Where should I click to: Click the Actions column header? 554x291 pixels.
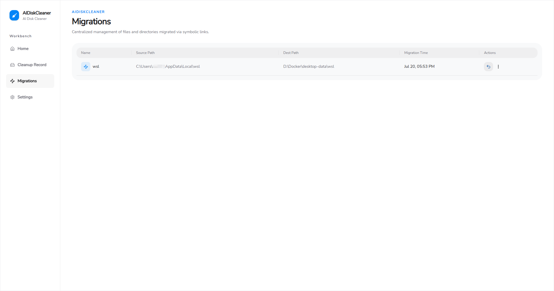pos(490,53)
